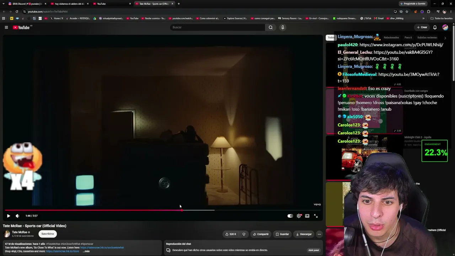Screen dimensions: 455x256
Task: Open Chrome three-dot menu
Action: point(451,11)
